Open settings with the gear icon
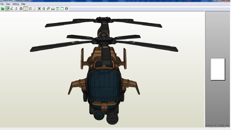Screen dimensions: 231x130 tap(44, 9)
